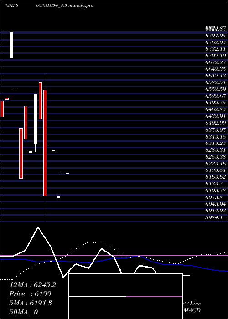This screenshot has width=228, height=319.
Task: Select the 6582.51 axis value
Action: click(215, 82)
